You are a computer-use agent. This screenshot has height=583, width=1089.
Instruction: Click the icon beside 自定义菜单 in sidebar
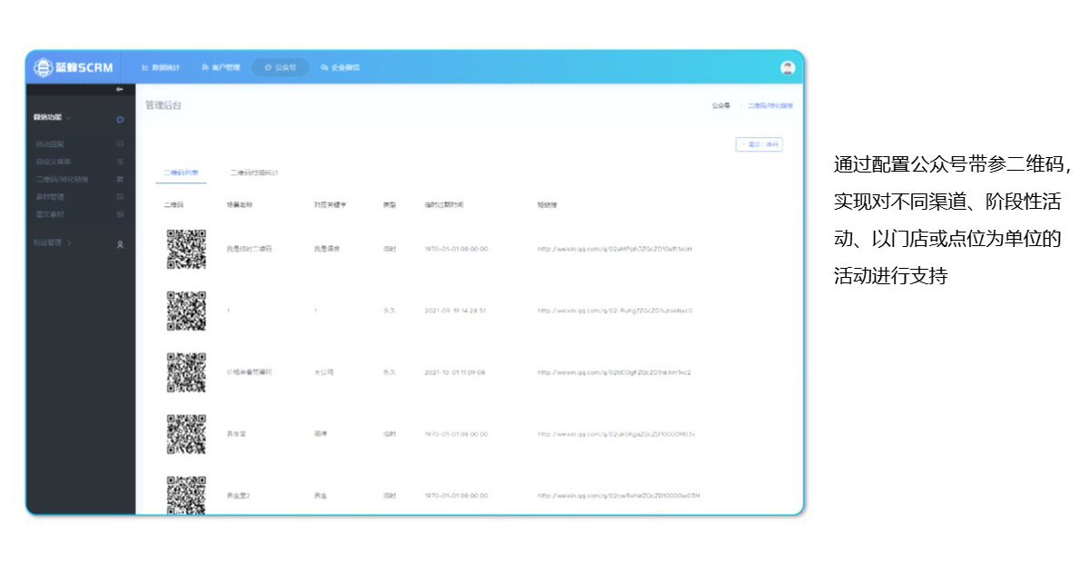coord(120,162)
